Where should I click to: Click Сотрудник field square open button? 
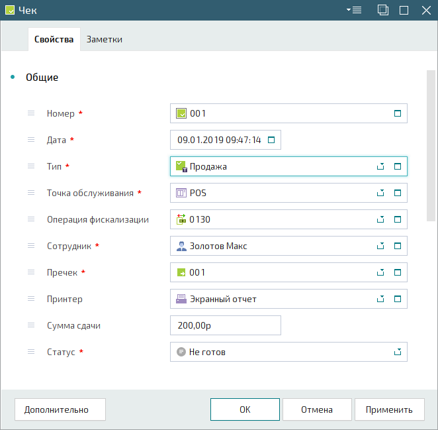point(398,246)
